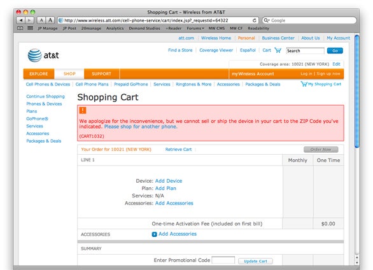373x270 pixels.
Task: Reload the page with the refresh icon
Action: 255,20
